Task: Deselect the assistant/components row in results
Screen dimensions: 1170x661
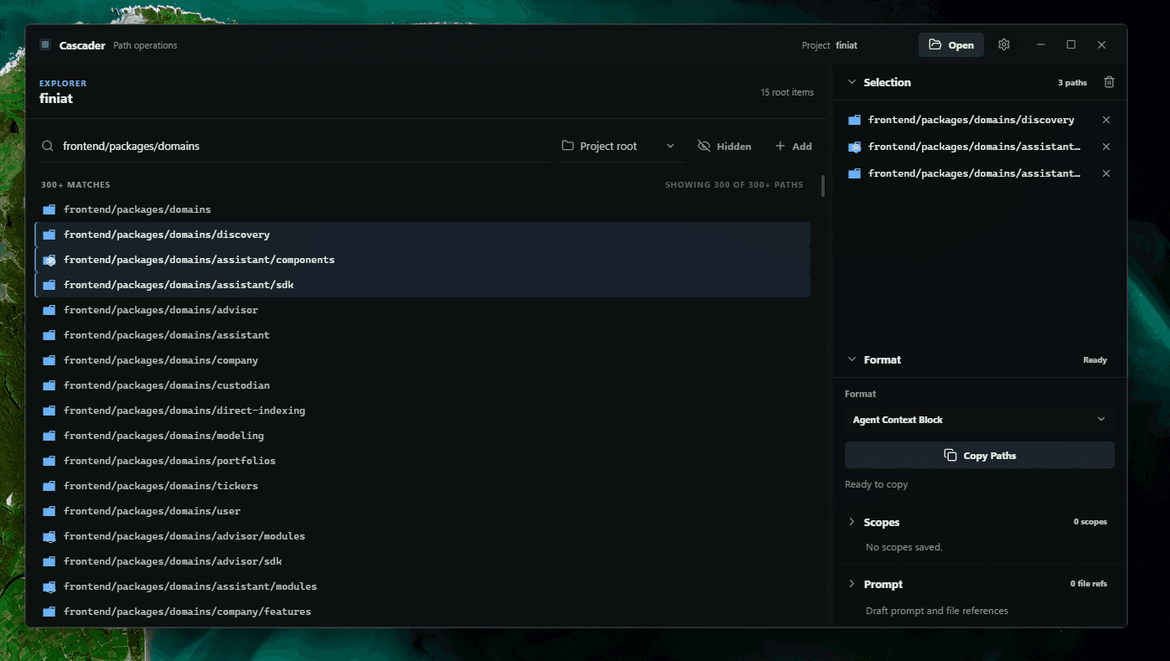Action: tap(422, 260)
